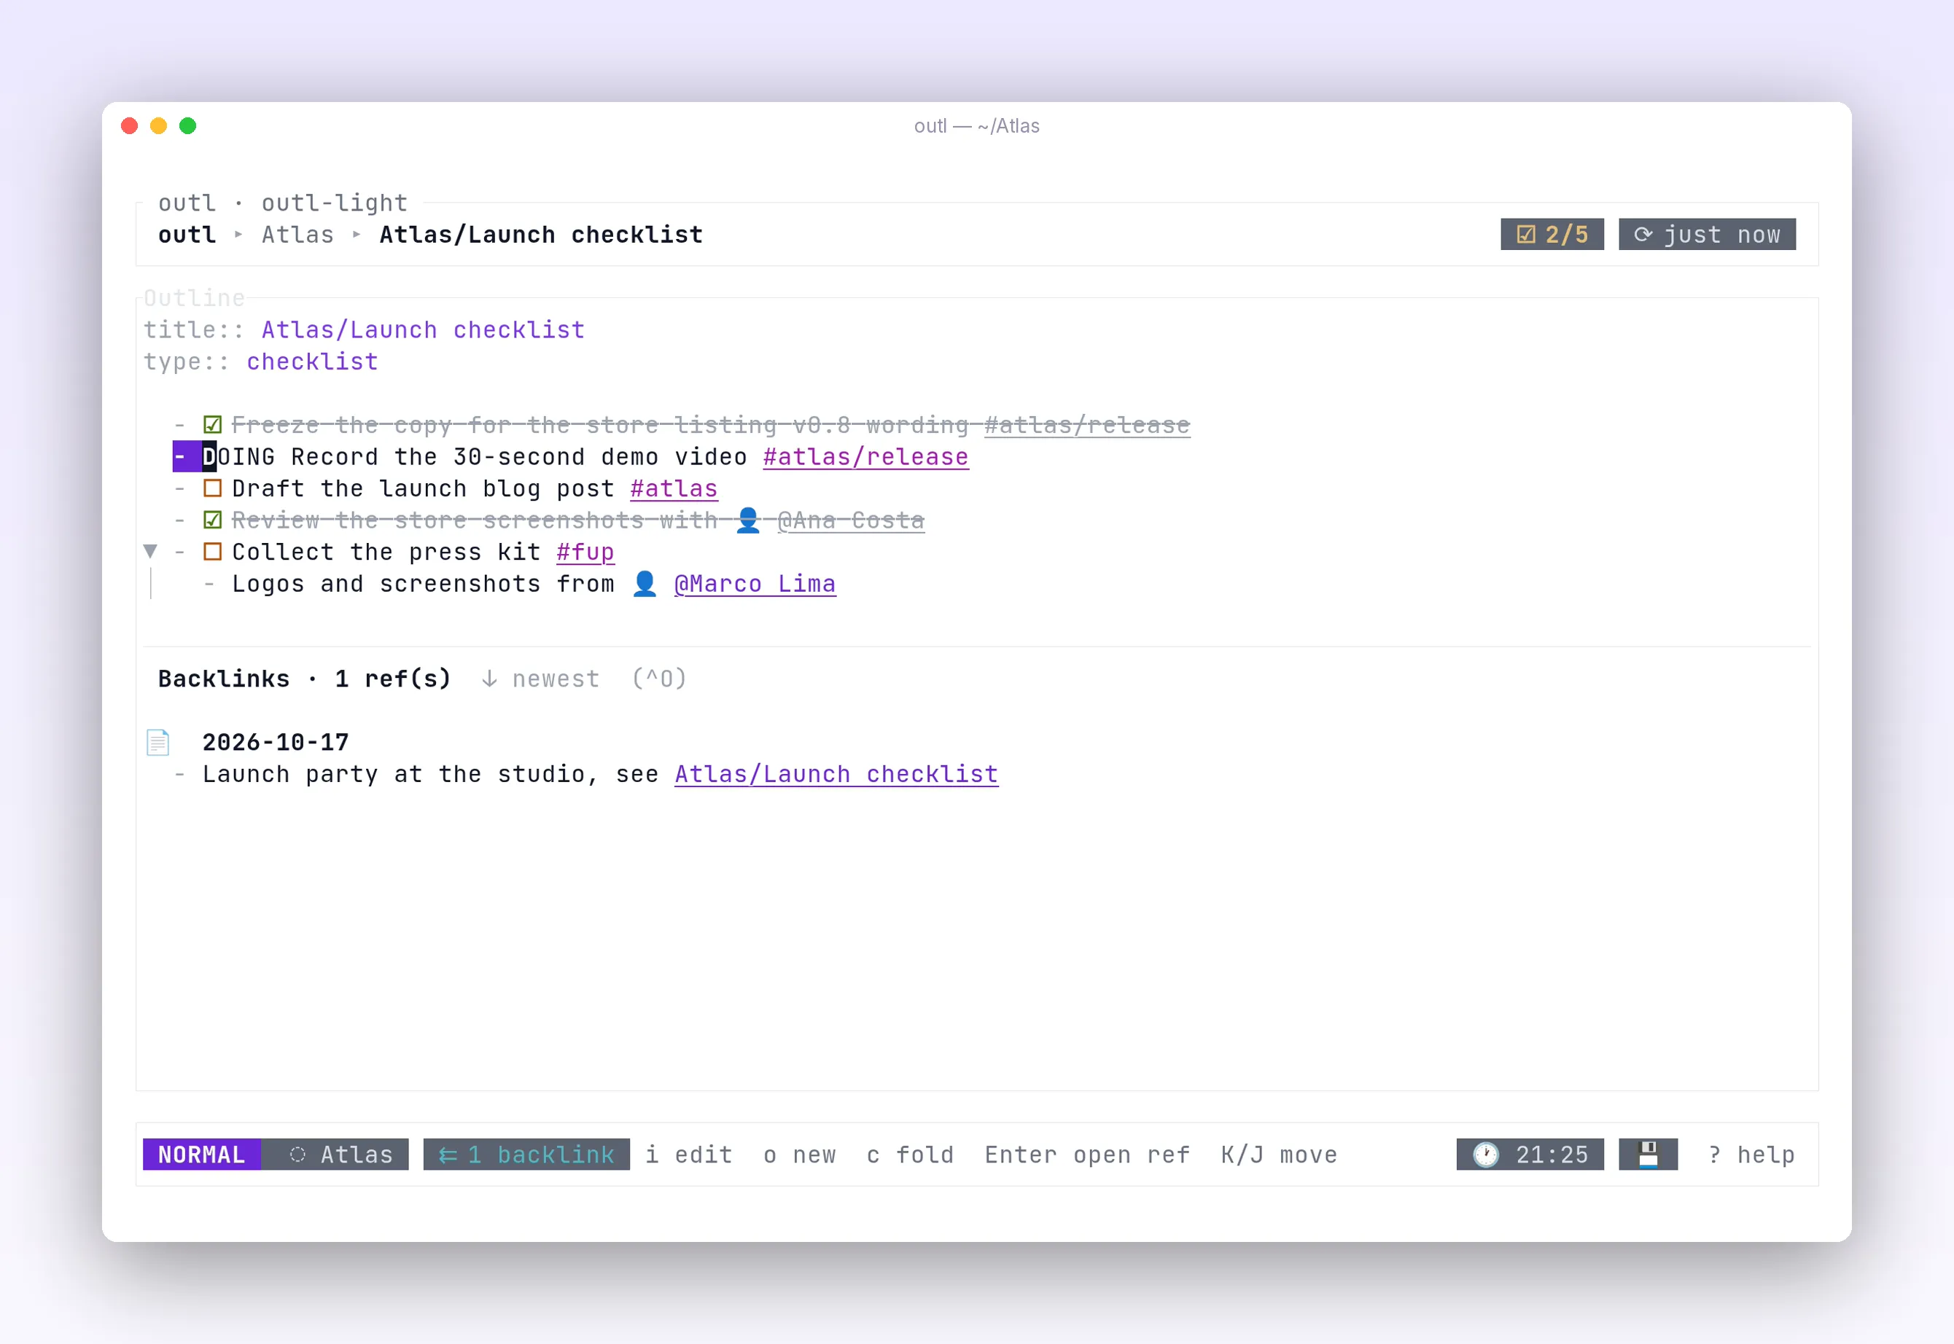Select the 'Atlas' breadcrumb segment
This screenshot has width=1954, height=1344.
(297, 234)
